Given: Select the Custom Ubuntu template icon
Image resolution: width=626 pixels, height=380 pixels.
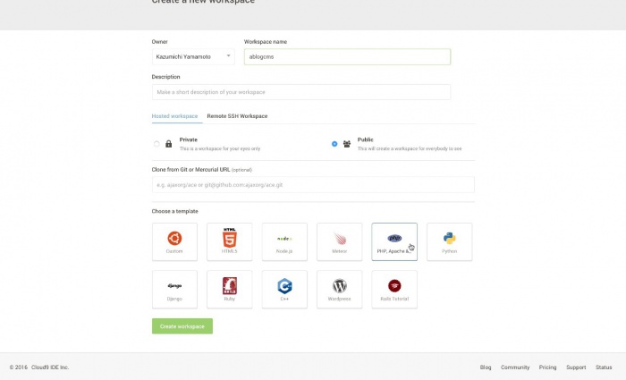Looking at the screenshot, I should 174,241.
